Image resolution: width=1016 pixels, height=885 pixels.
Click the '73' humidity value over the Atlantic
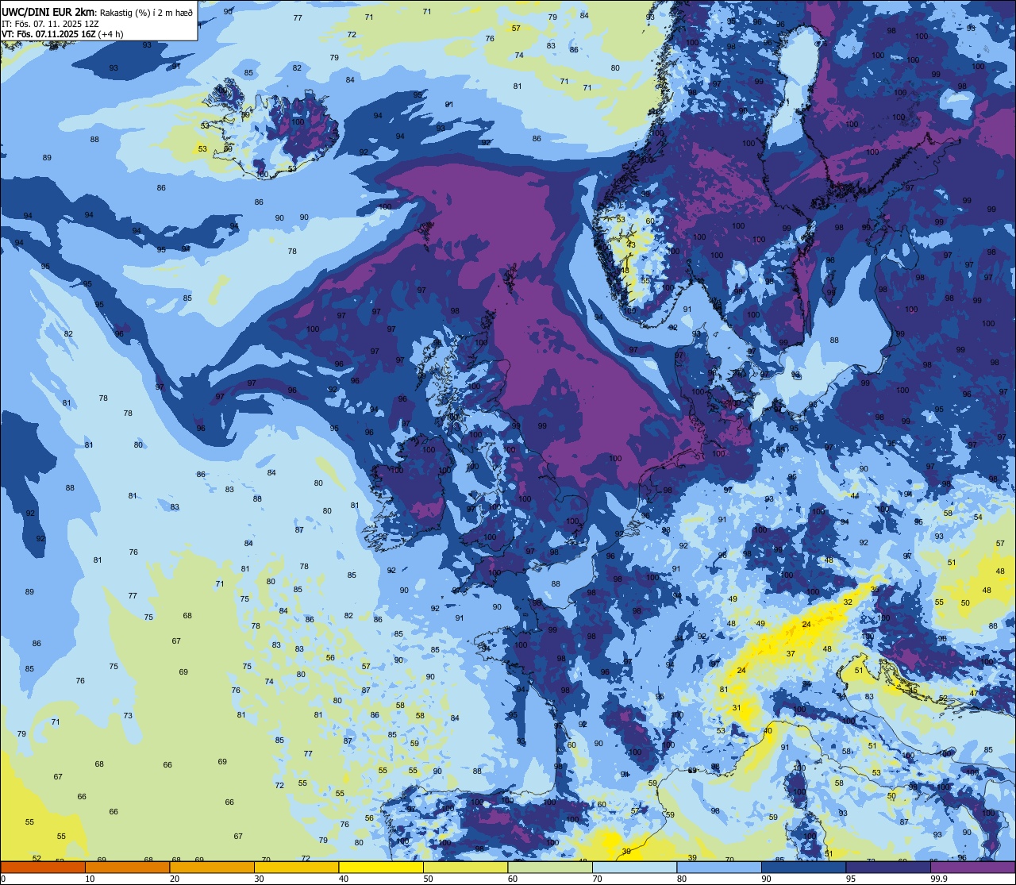[x=128, y=716]
